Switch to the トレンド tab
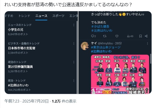This screenshot has height=108, width=156. [x=24, y=16]
